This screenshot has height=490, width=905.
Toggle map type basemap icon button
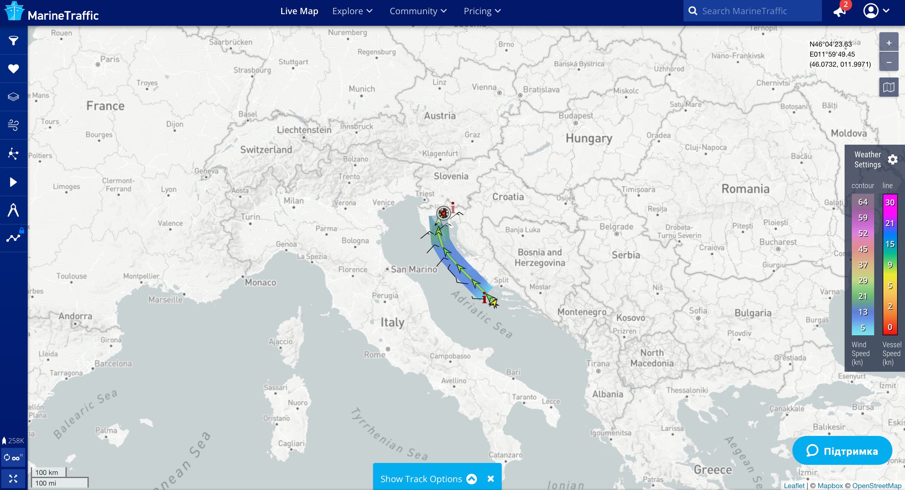[x=889, y=87]
